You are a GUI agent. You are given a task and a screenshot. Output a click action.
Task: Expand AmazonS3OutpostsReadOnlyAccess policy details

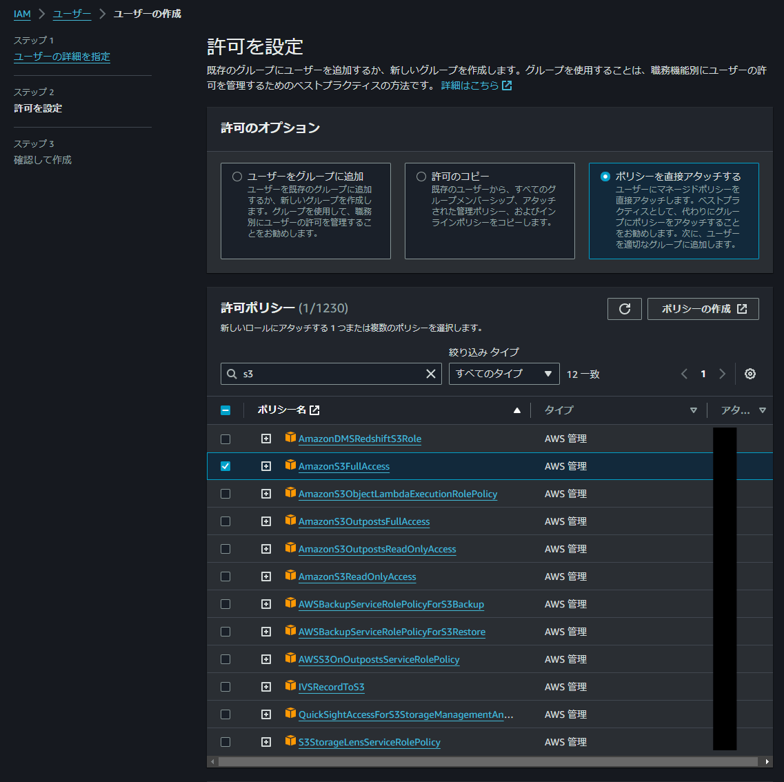click(x=266, y=549)
